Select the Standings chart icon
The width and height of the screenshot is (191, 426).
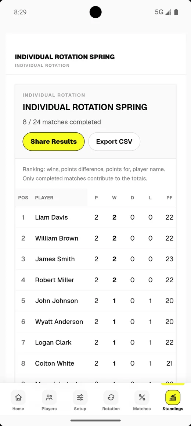pyautogui.click(x=173, y=398)
